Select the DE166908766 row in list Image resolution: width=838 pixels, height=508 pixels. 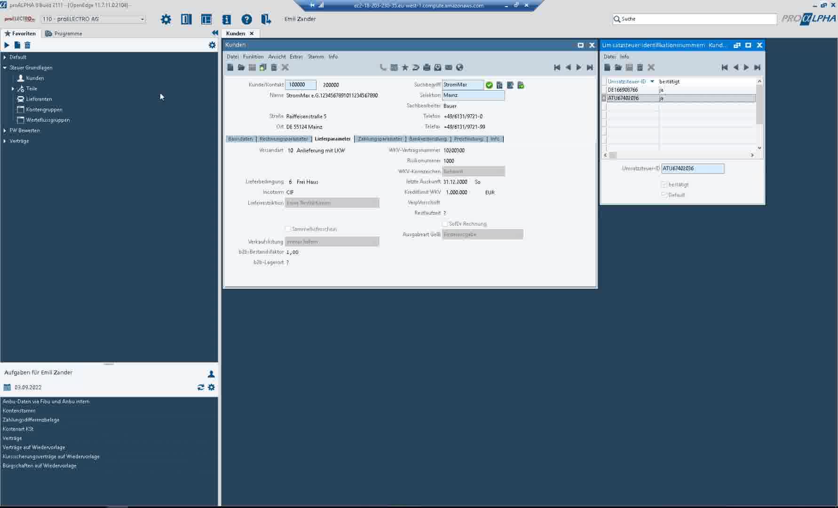(680, 90)
